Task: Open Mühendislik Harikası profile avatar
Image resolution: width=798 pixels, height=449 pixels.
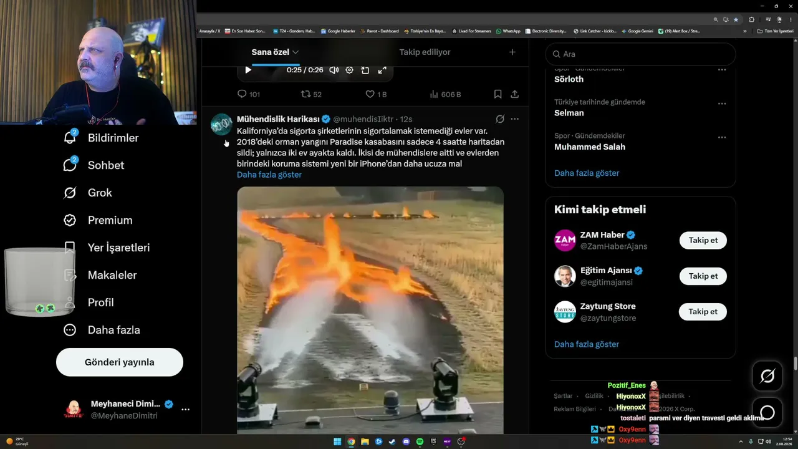Action: 221,125
